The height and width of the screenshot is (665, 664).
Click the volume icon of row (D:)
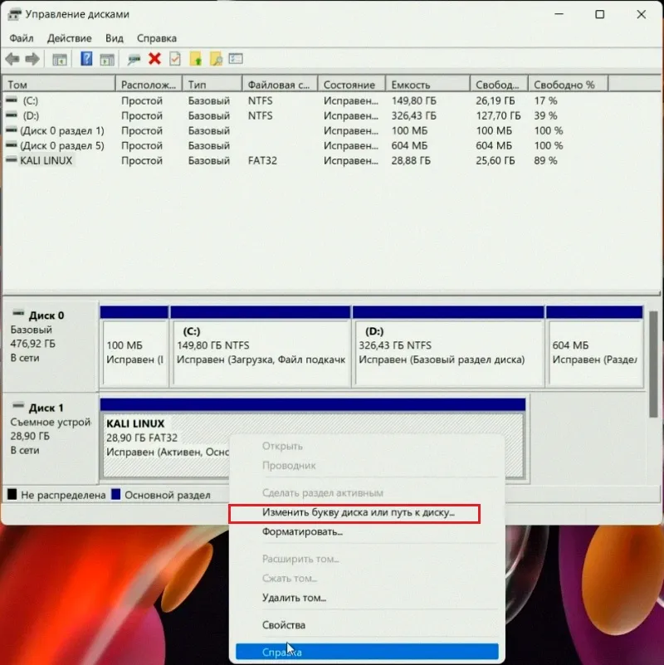click(12, 115)
